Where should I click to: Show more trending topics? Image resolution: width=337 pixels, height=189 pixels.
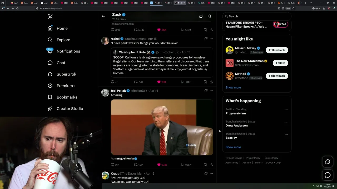[233, 147]
